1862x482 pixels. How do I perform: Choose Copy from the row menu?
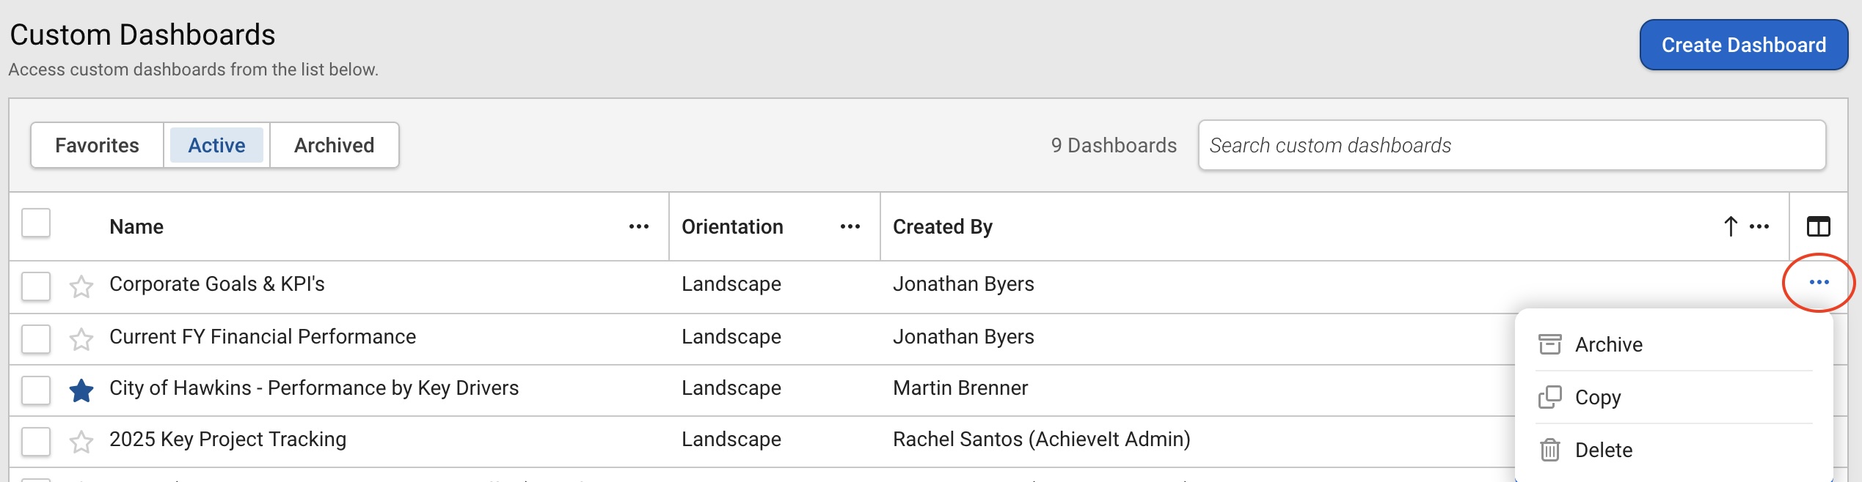coord(1674,397)
